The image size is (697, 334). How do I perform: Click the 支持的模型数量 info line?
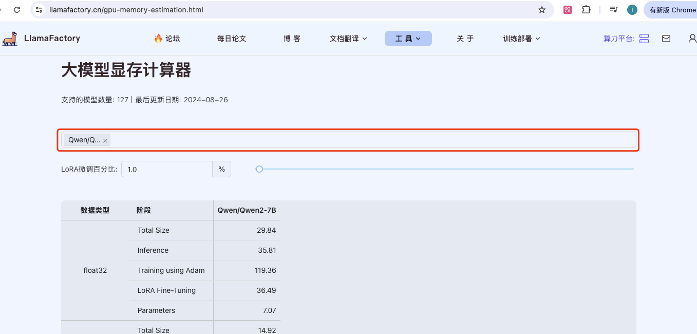click(x=144, y=100)
